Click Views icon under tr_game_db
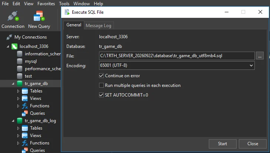This screenshot has height=153, width=270. pyautogui.click(x=25, y=98)
